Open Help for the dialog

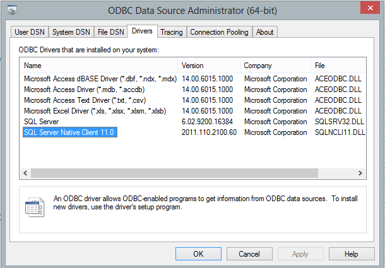click(352, 253)
